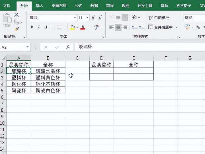The width and height of the screenshot is (205, 154).
Task: Expand 合并后居中 dropdown arrow
Action: click(177, 27)
